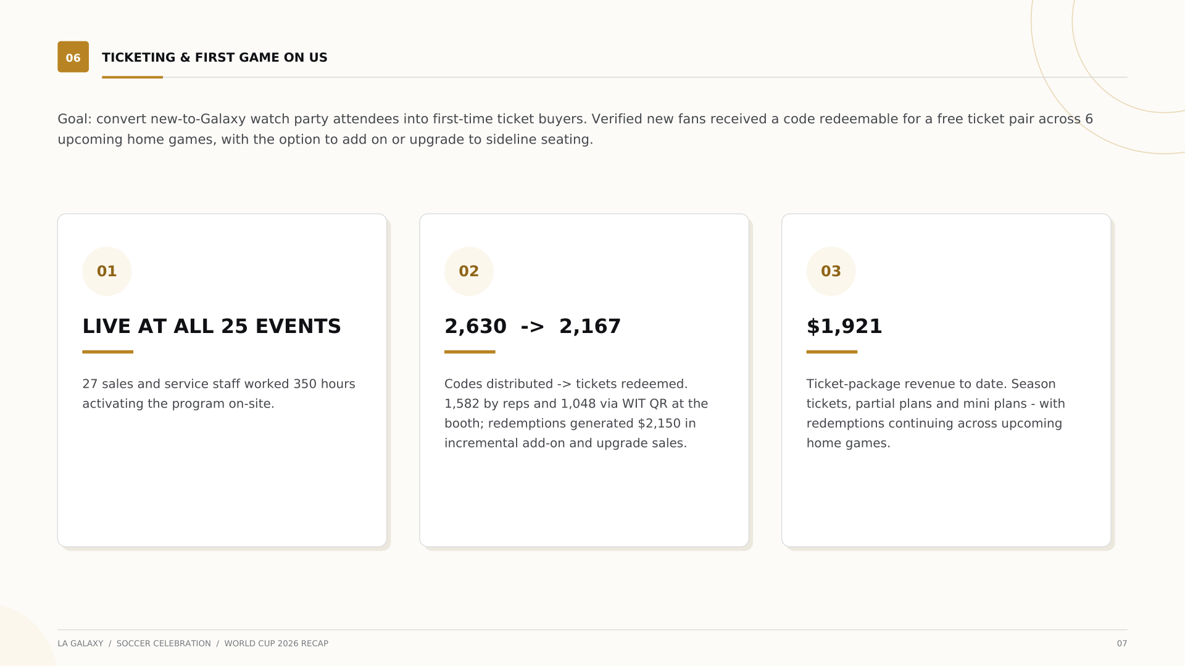The height and width of the screenshot is (666, 1185).
Task: Click footer text 'SOCCER CELEBRATION'
Action: tap(164, 643)
